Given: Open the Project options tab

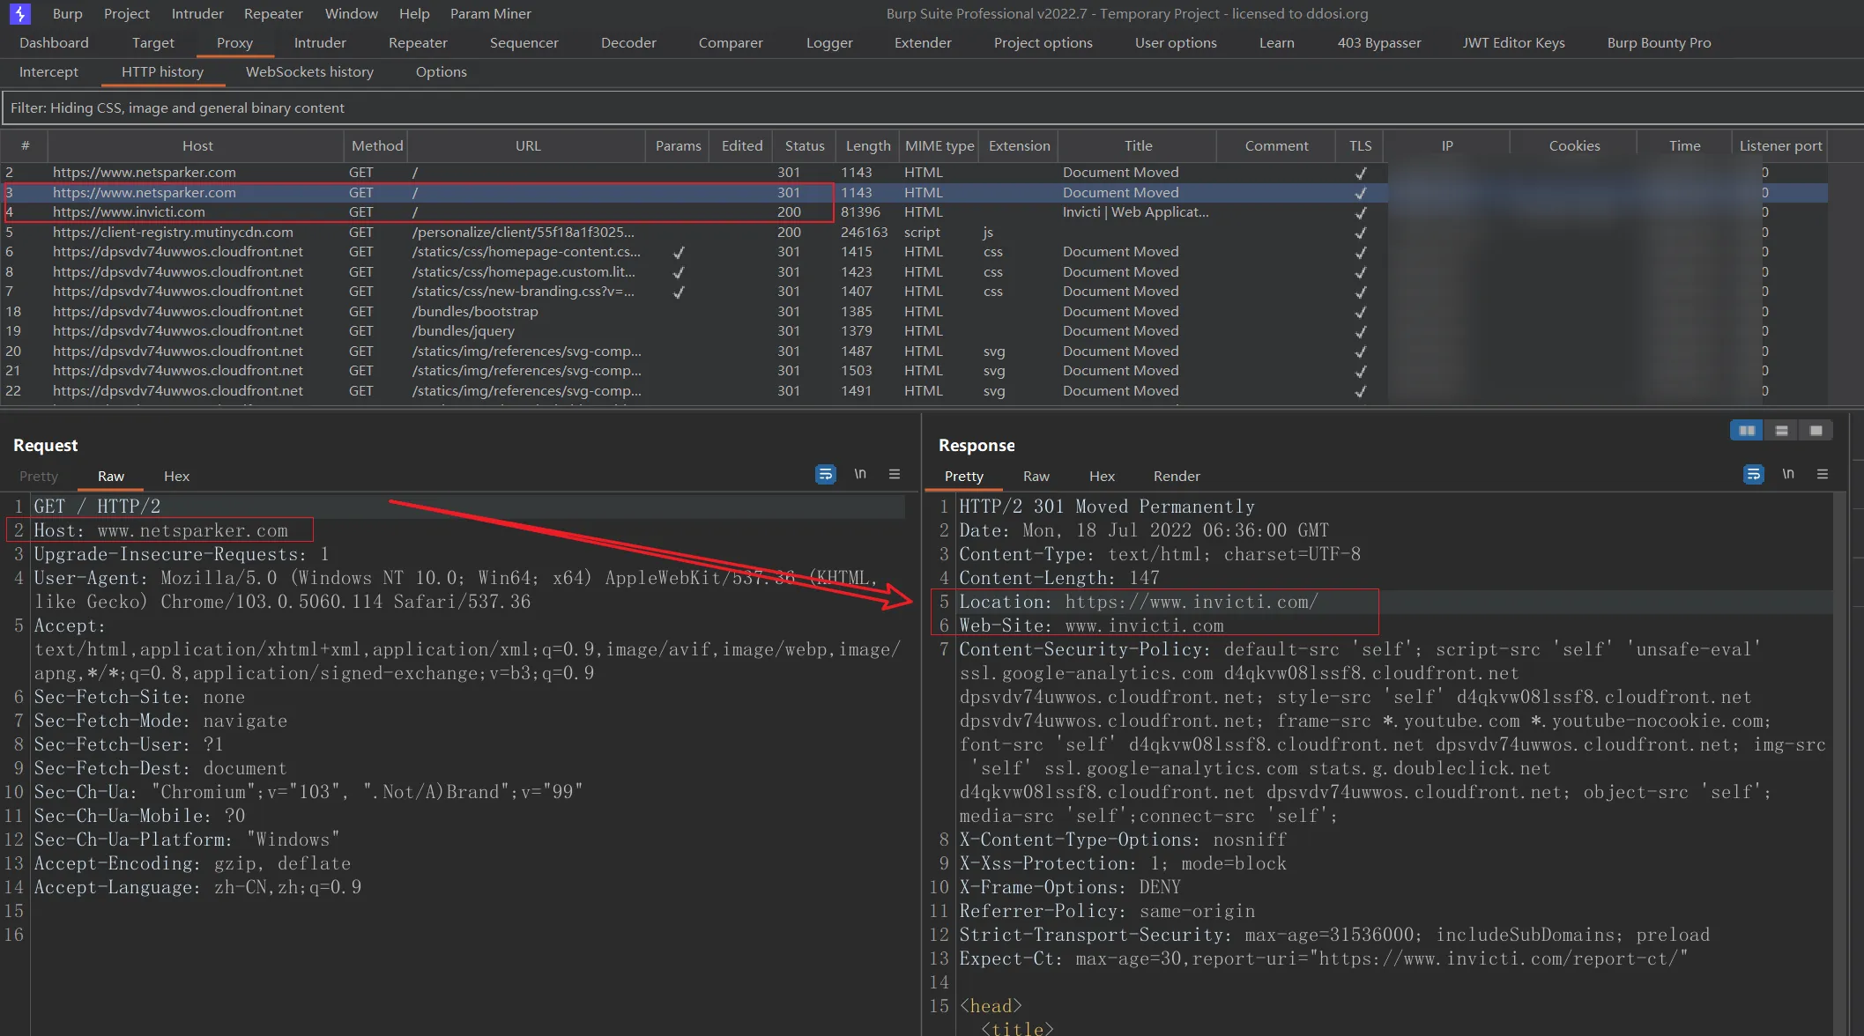Looking at the screenshot, I should click(x=1043, y=42).
